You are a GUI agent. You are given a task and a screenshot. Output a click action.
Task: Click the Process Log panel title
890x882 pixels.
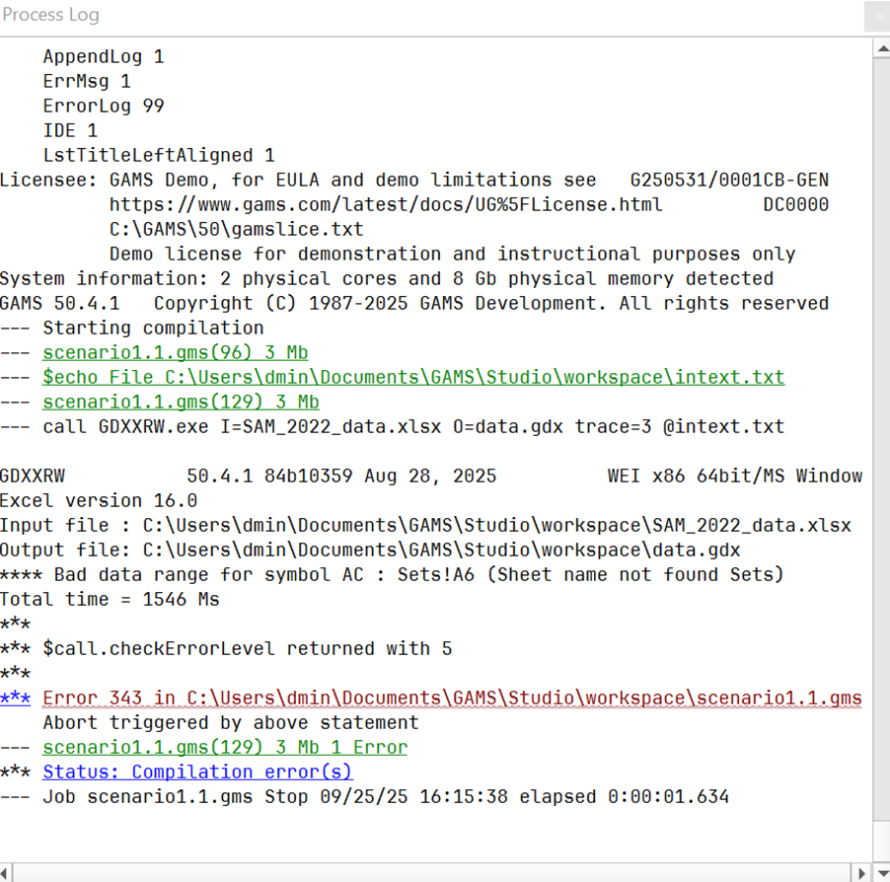coord(50,16)
